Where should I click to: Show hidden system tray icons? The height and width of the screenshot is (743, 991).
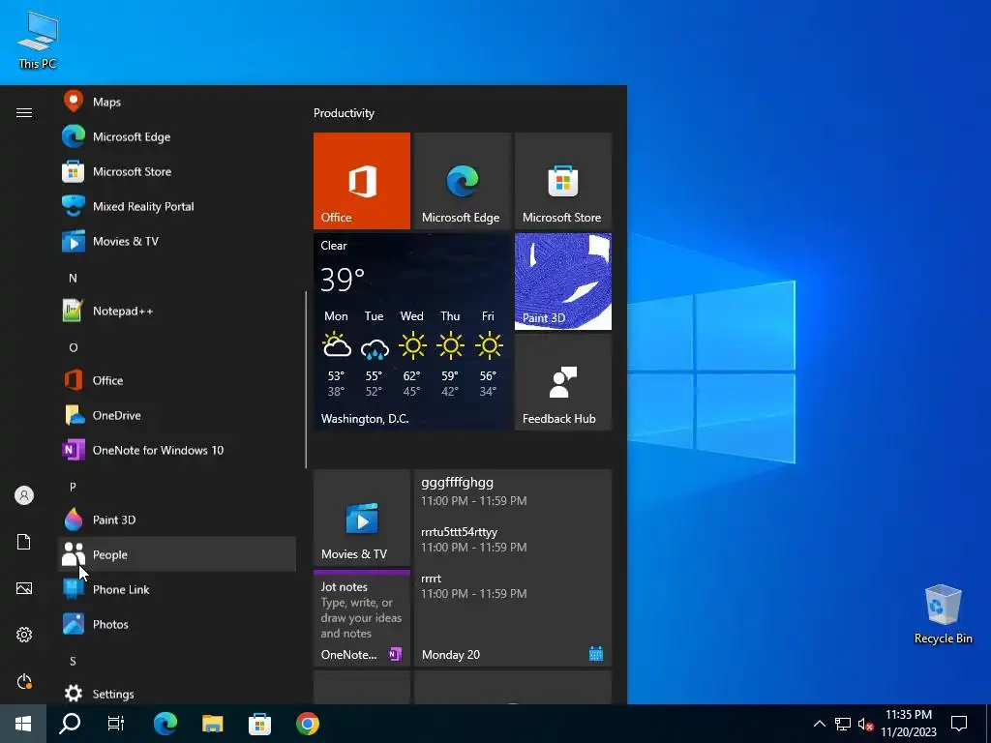tap(819, 724)
